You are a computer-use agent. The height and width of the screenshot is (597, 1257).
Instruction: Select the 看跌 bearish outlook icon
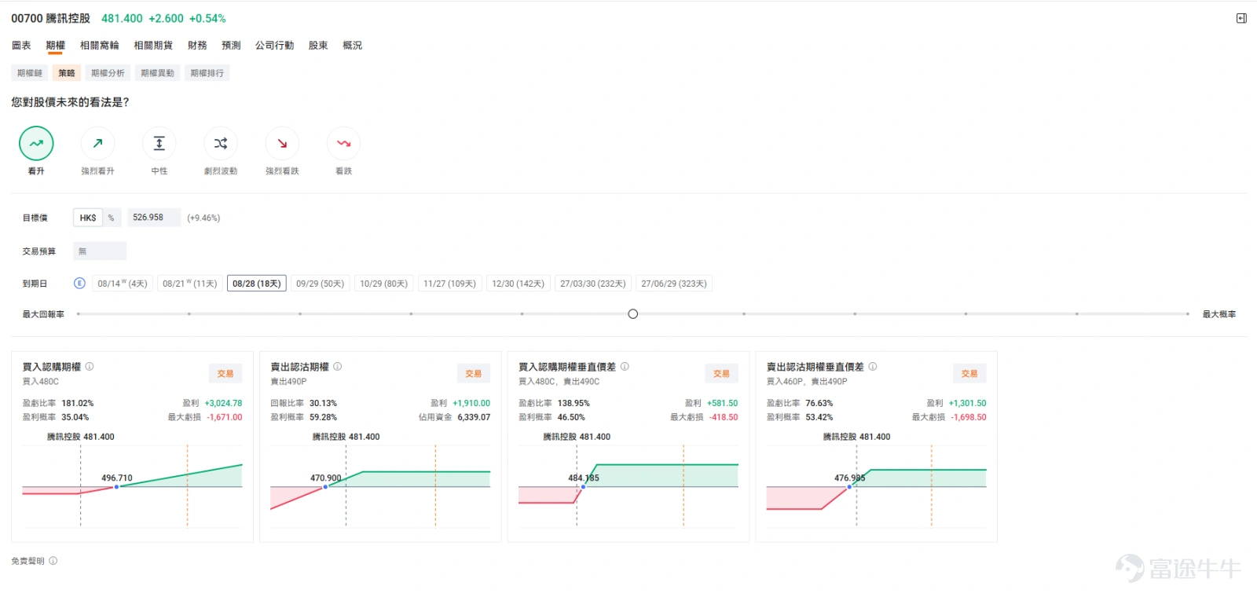(343, 144)
